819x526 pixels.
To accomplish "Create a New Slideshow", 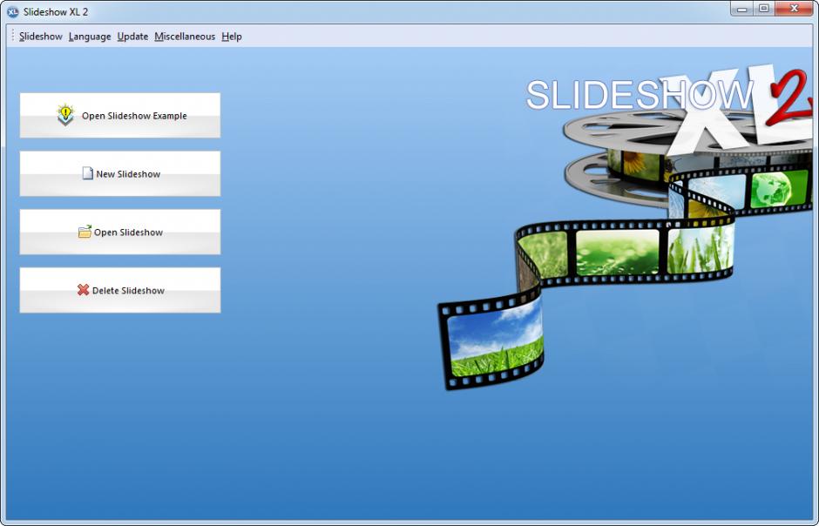I will 120,174.
